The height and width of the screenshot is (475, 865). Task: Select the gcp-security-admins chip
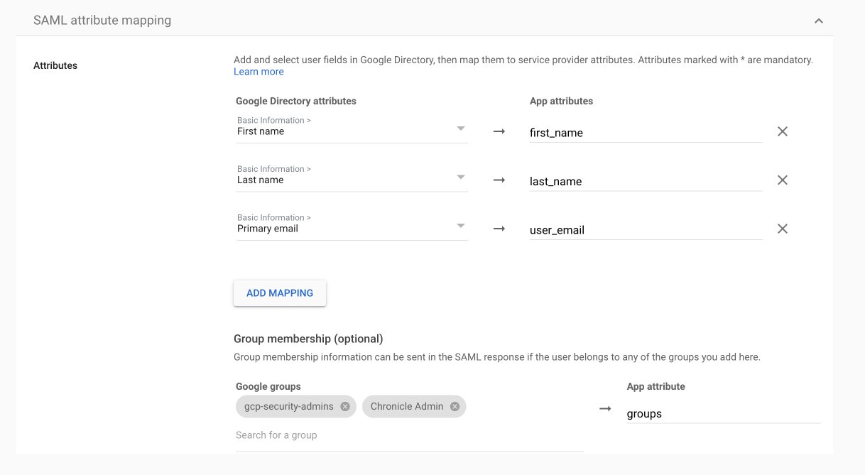tap(289, 407)
